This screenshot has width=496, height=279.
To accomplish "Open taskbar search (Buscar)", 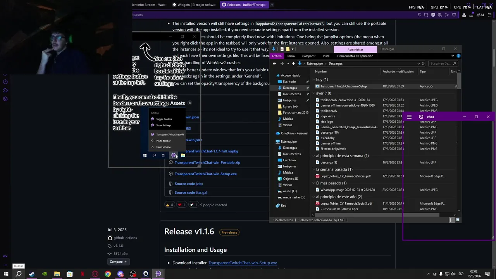I will [x=19, y=274].
